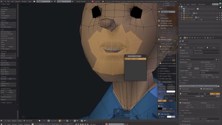Click the Animation render button
Image resolution: width=222 pixels, height=125 pixels.
pos(199,48)
